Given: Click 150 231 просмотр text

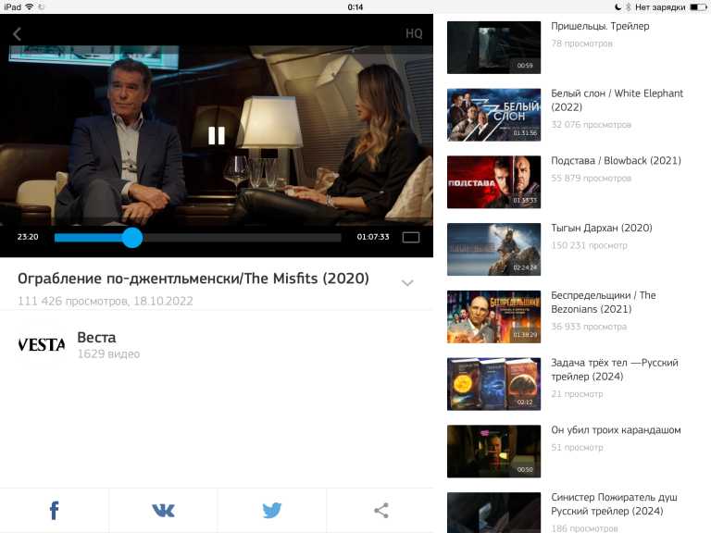Looking at the screenshot, I should click(589, 245).
